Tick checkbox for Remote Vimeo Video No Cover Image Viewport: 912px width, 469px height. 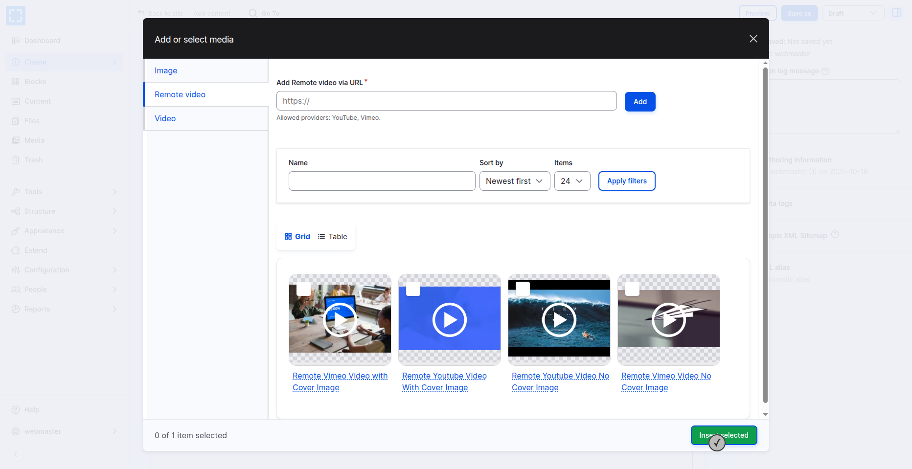pos(633,289)
